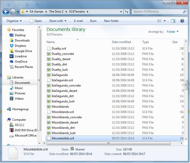This screenshot has height=163, width=190.
Task: Open Help with the question mark icon
Action: pos(182,21)
